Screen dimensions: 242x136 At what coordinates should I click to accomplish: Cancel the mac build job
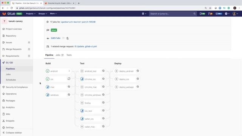(x=69, y=87)
